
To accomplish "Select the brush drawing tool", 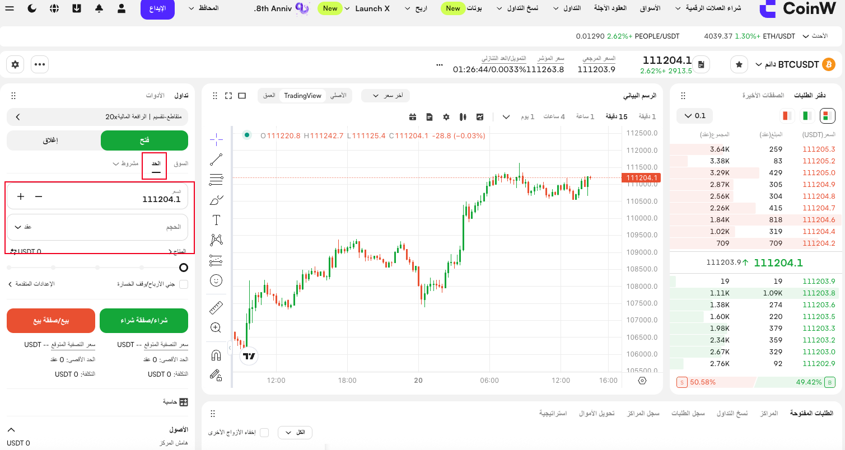I will coord(216,200).
